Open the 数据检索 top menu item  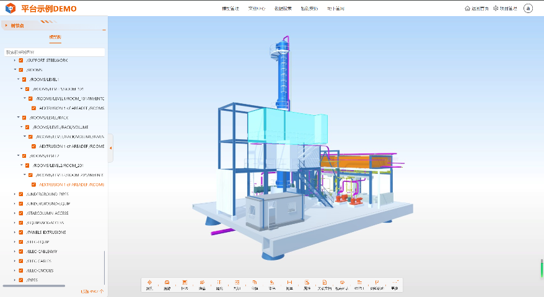(x=283, y=9)
